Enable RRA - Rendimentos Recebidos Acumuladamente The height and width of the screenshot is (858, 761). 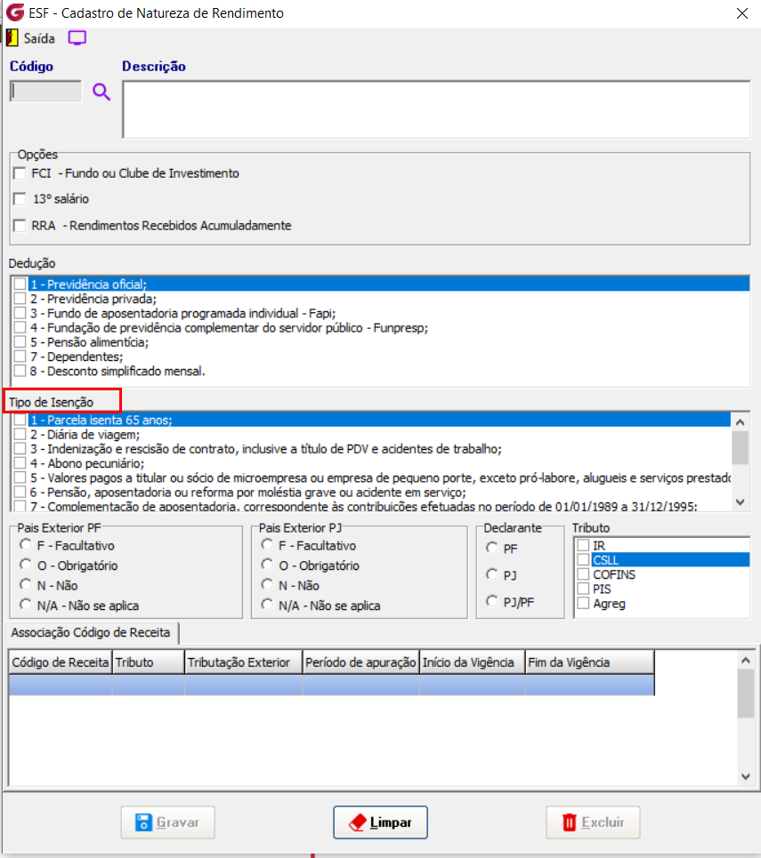(x=20, y=226)
